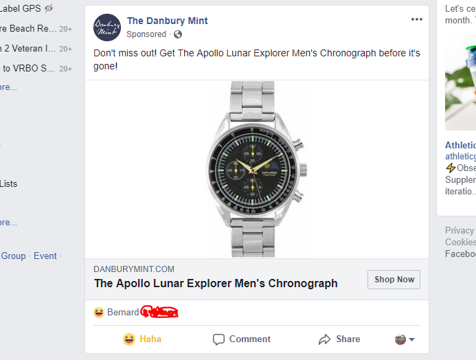
Task: Open The Danbury Mint page name link
Action: 168,21
